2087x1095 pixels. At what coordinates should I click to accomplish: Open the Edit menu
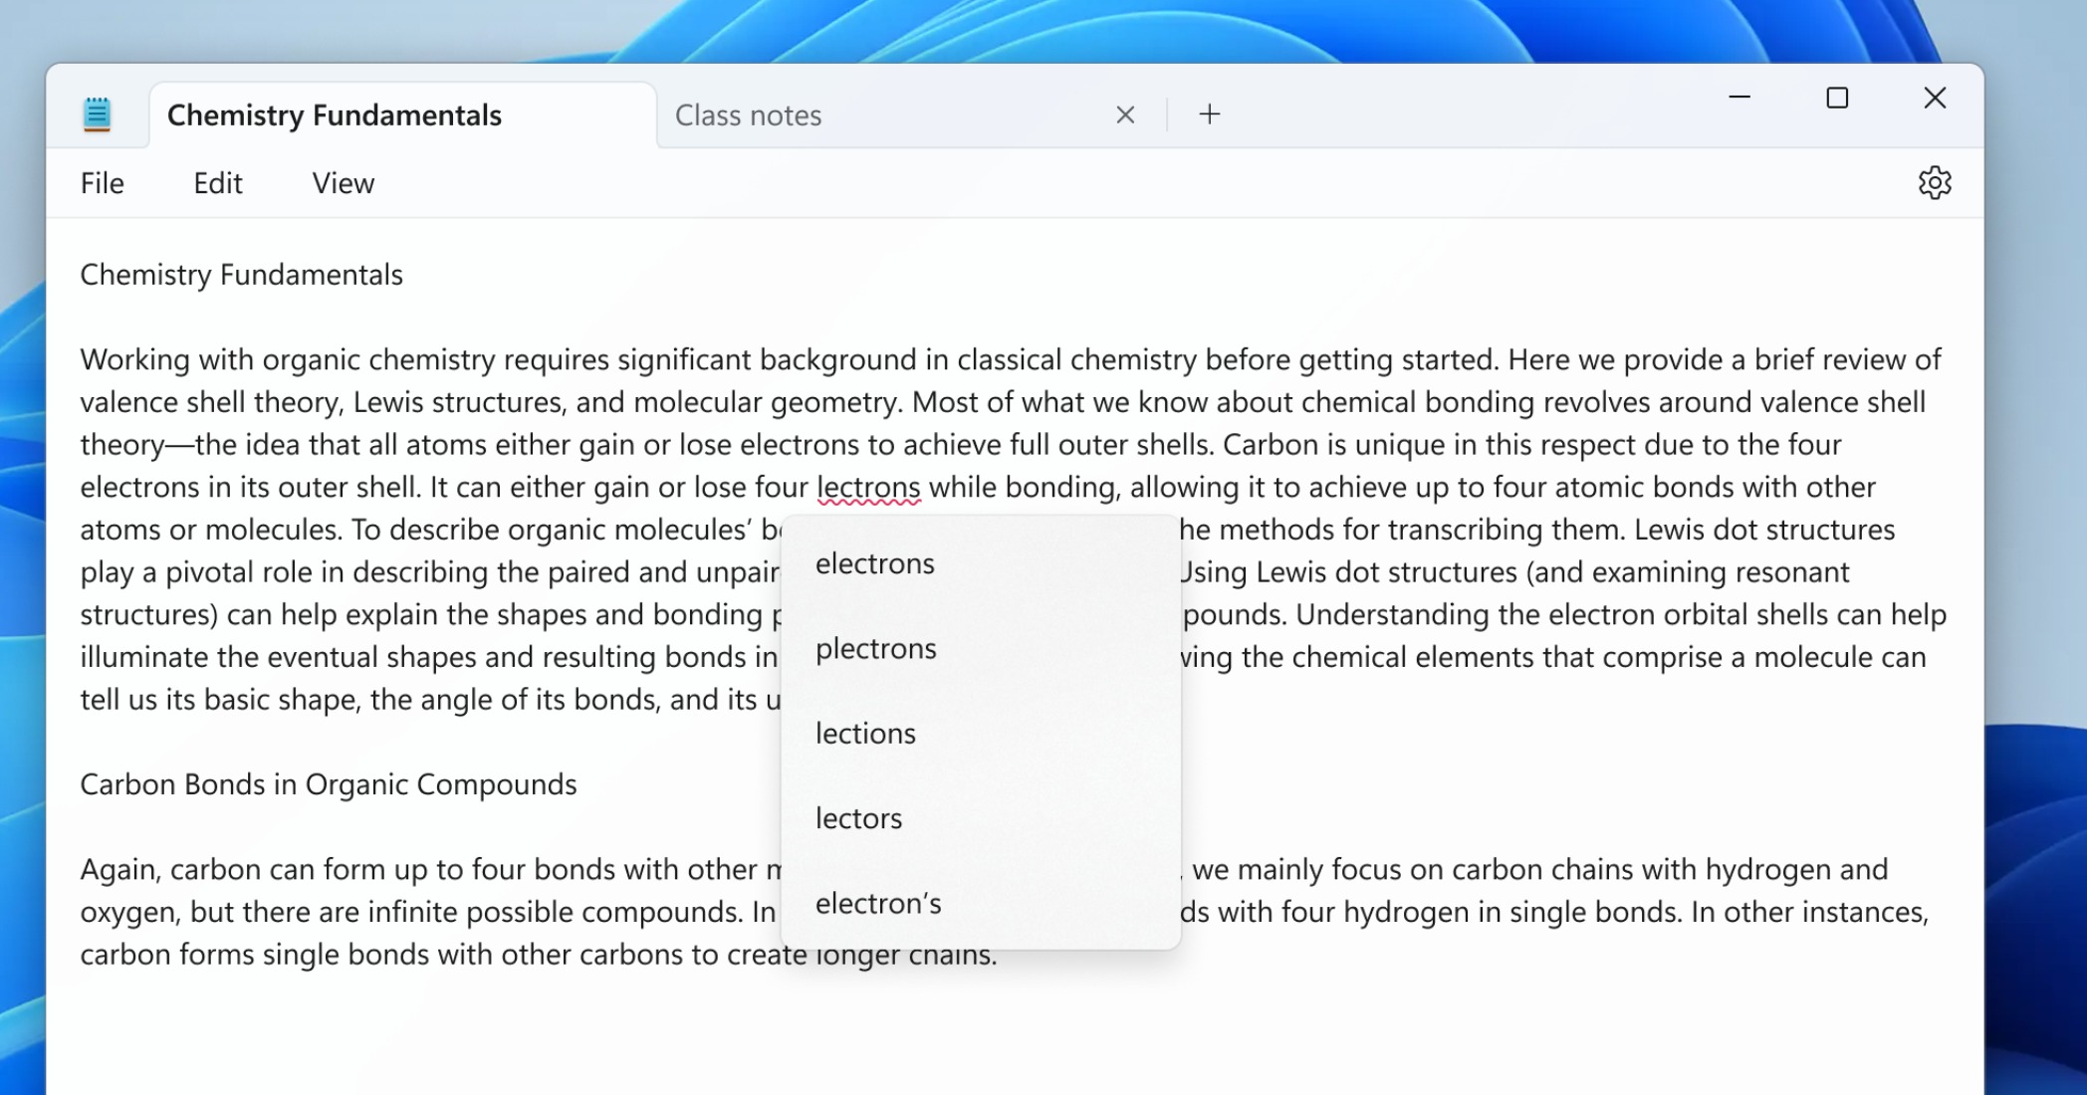click(x=215, y=182)
